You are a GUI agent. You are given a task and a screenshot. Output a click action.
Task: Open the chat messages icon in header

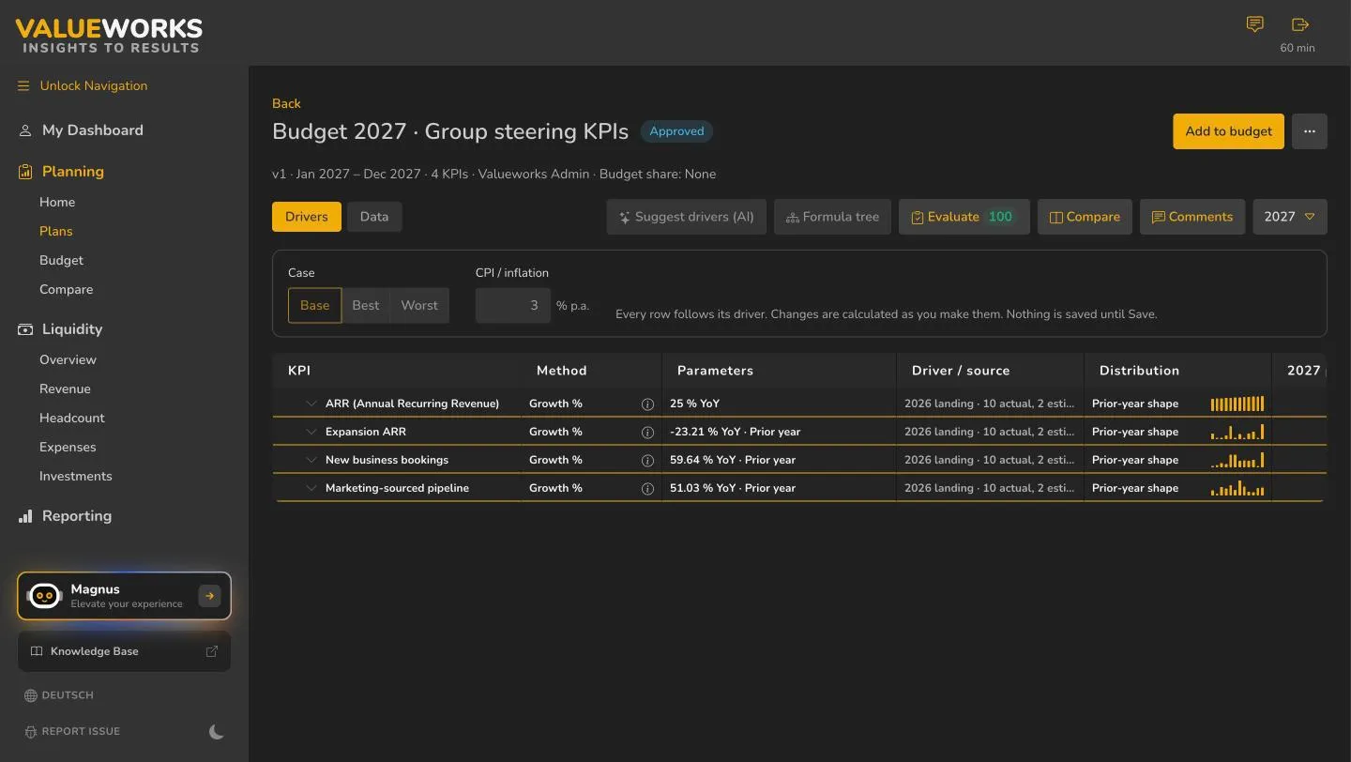tap(1254, 24)
